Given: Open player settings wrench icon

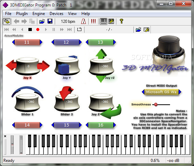Looking at the screenshot, I should click(x=146, y=30).
